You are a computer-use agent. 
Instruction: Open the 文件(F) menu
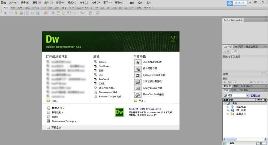pos(13,3)
